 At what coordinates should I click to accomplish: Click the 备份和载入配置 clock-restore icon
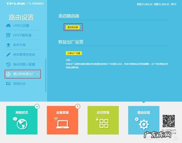tap(8, 64)
